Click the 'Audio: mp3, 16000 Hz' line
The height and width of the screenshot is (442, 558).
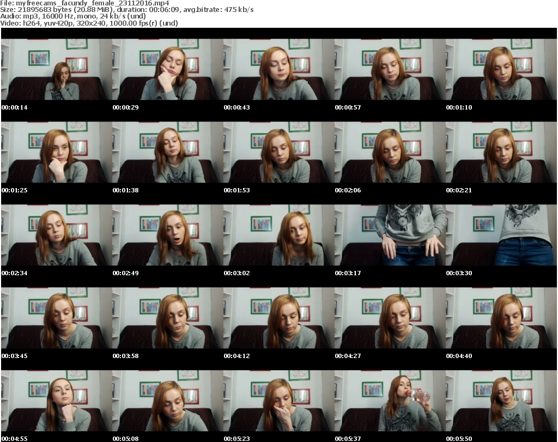click(73, 16)
